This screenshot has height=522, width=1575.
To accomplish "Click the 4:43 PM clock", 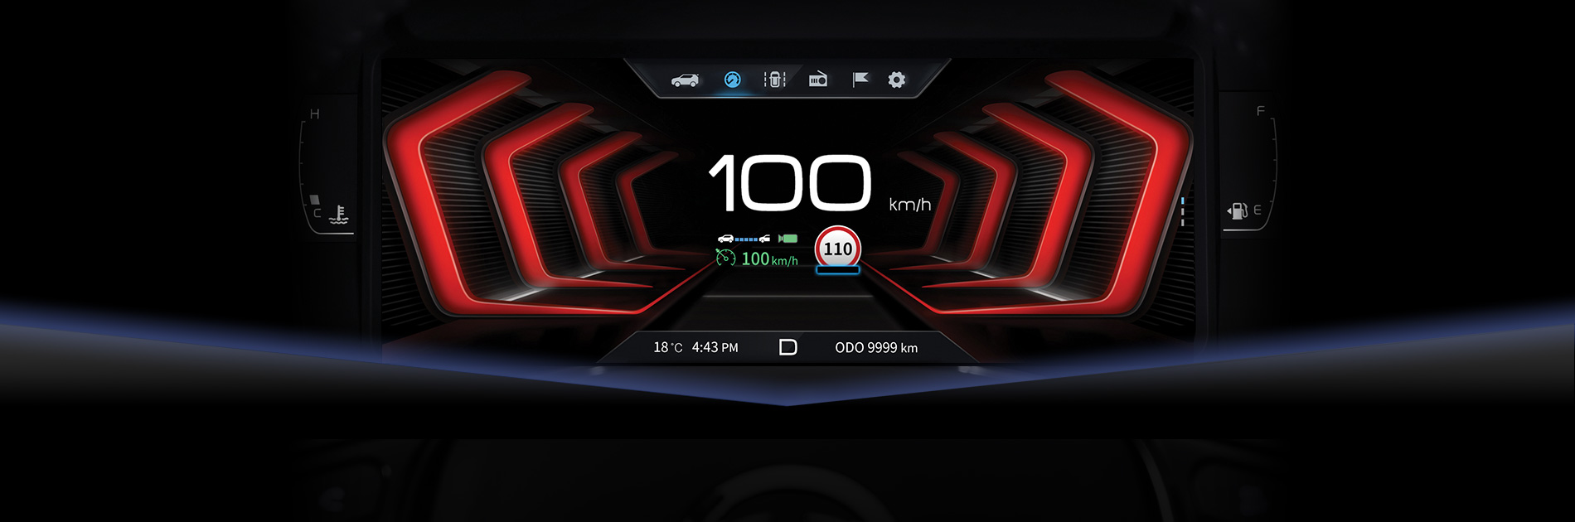I will [x=715, y=348].
